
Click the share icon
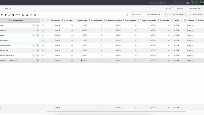point(171,9)
